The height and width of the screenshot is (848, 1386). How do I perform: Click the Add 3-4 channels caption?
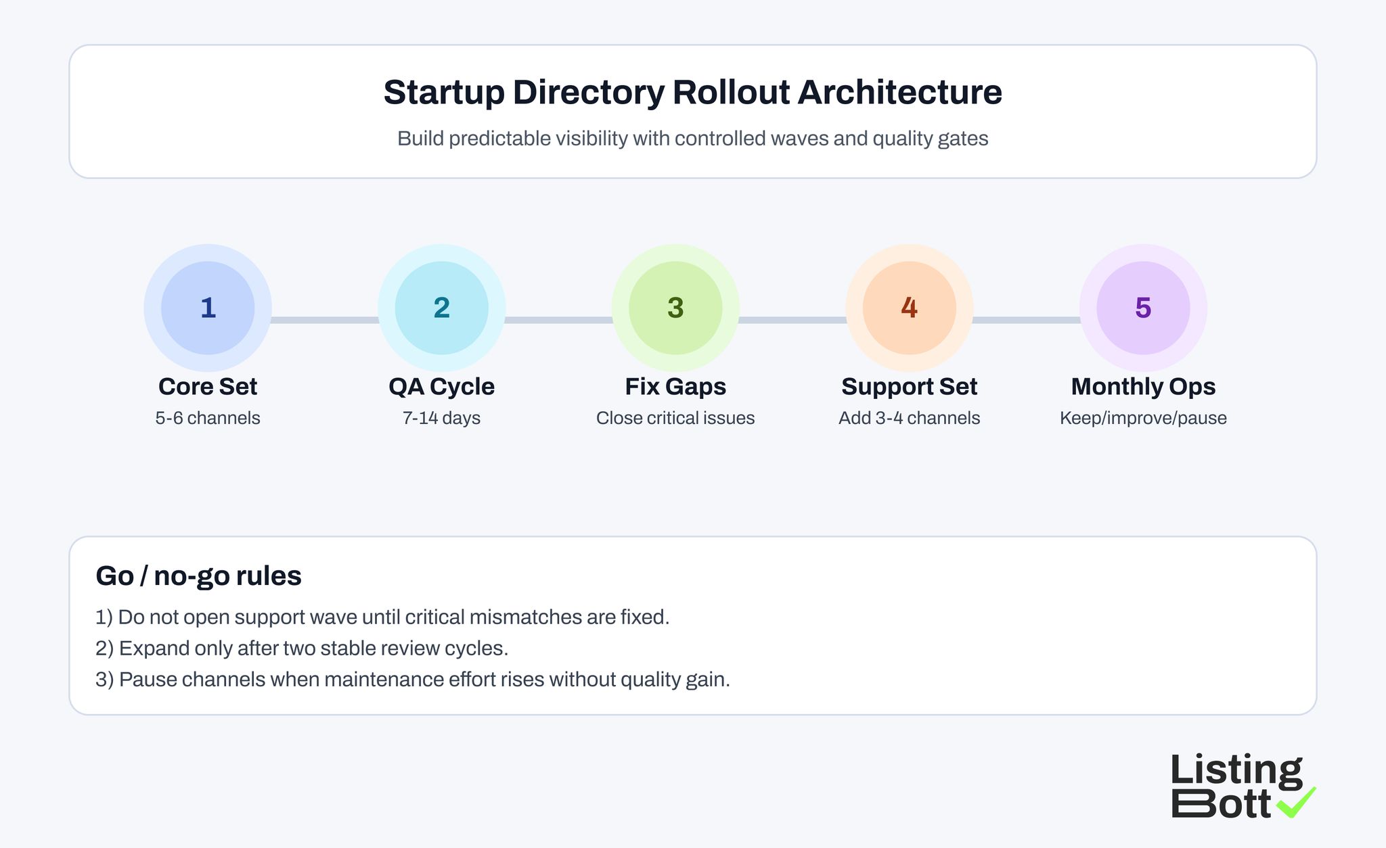click(909, 418)
